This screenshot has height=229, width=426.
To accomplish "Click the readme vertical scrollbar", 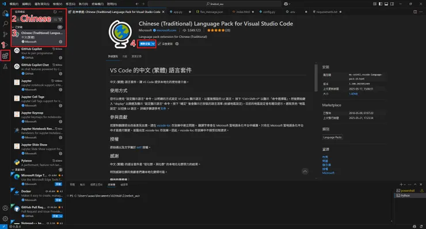I will tap(316, 78).
